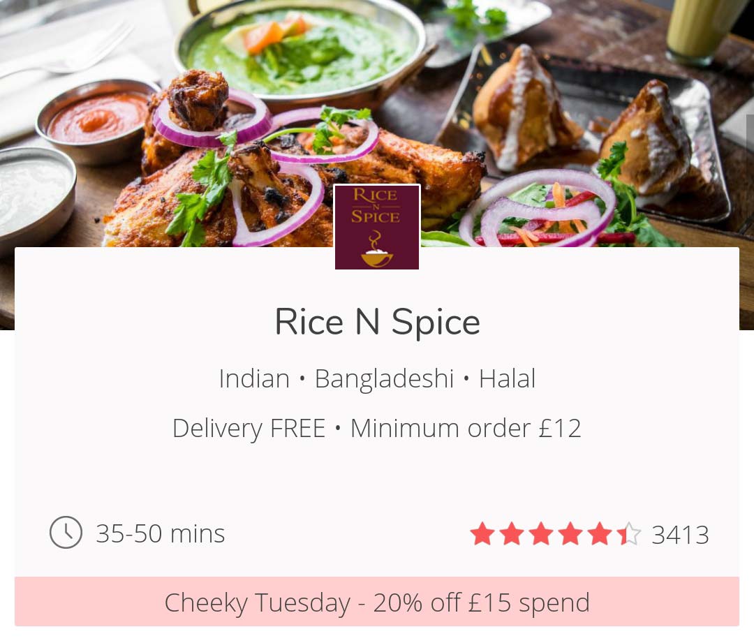The image size is (754, 643).
Task: Click the green curry bowl in photo
Action: (x=302, y=53)
